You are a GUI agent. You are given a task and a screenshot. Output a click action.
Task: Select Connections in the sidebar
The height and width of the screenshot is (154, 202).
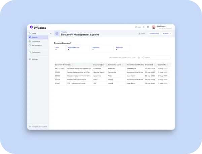pos(36,52)
